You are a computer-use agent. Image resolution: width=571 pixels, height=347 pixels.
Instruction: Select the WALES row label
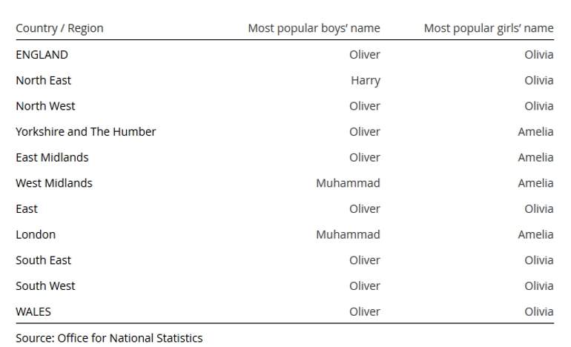pyautogui.click(x=33, y=311)
